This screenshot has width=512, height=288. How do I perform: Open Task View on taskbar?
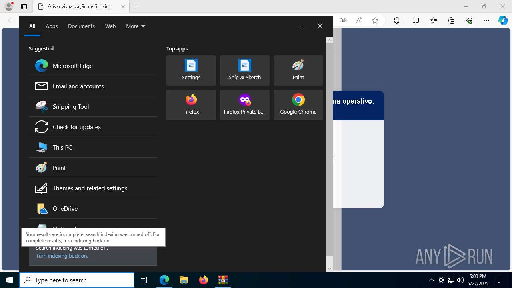[x=144, y=280]
